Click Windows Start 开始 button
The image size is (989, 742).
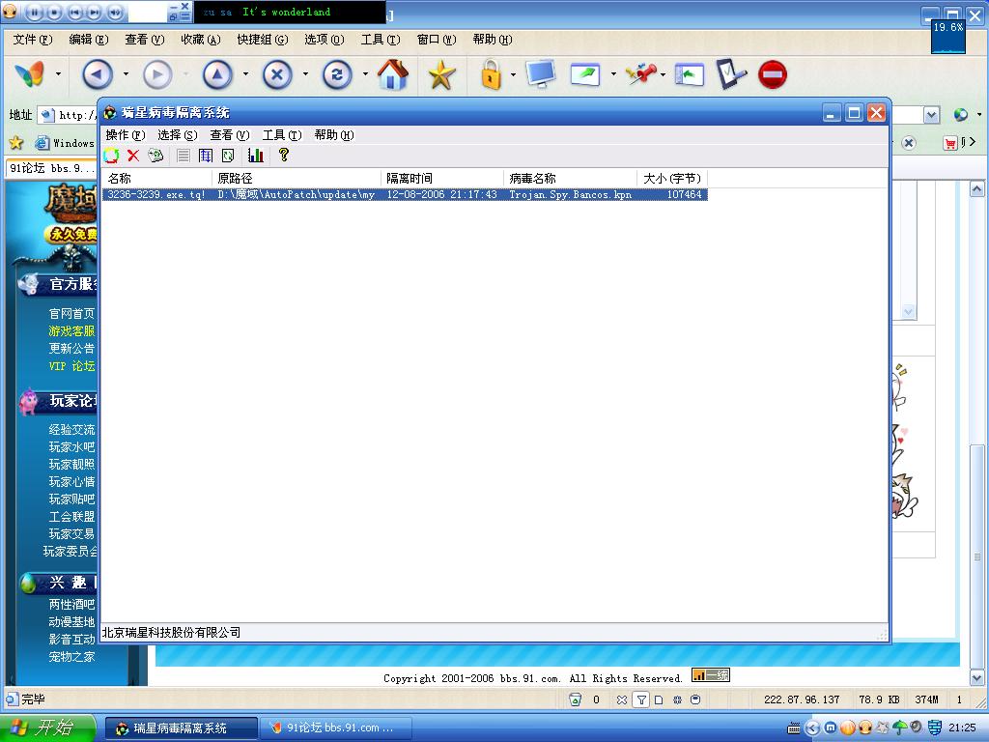pos(47,728)
